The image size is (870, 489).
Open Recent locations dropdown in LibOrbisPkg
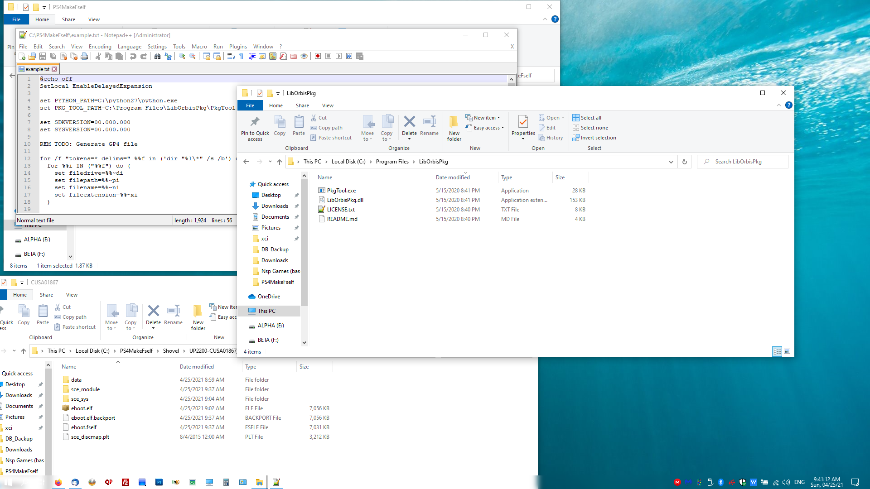pos(270,162)
